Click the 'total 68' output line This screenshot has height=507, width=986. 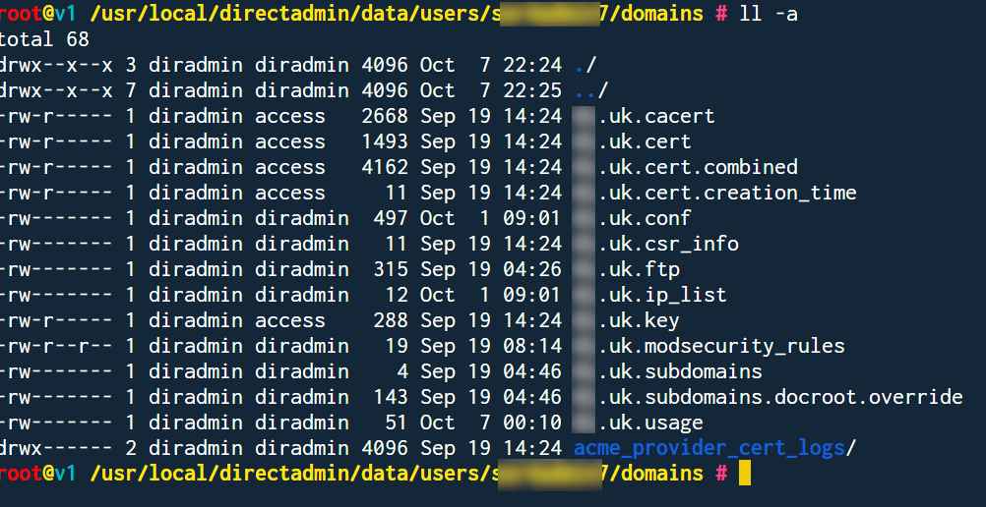pos(44,39)
